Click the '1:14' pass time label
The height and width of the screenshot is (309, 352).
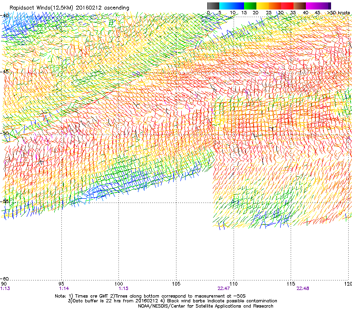tap(64, 289)
